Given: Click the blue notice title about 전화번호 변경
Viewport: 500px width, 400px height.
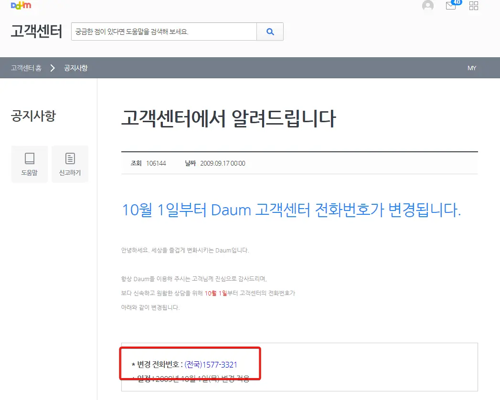Looking at the screenshot, I should tap(291, 210).
